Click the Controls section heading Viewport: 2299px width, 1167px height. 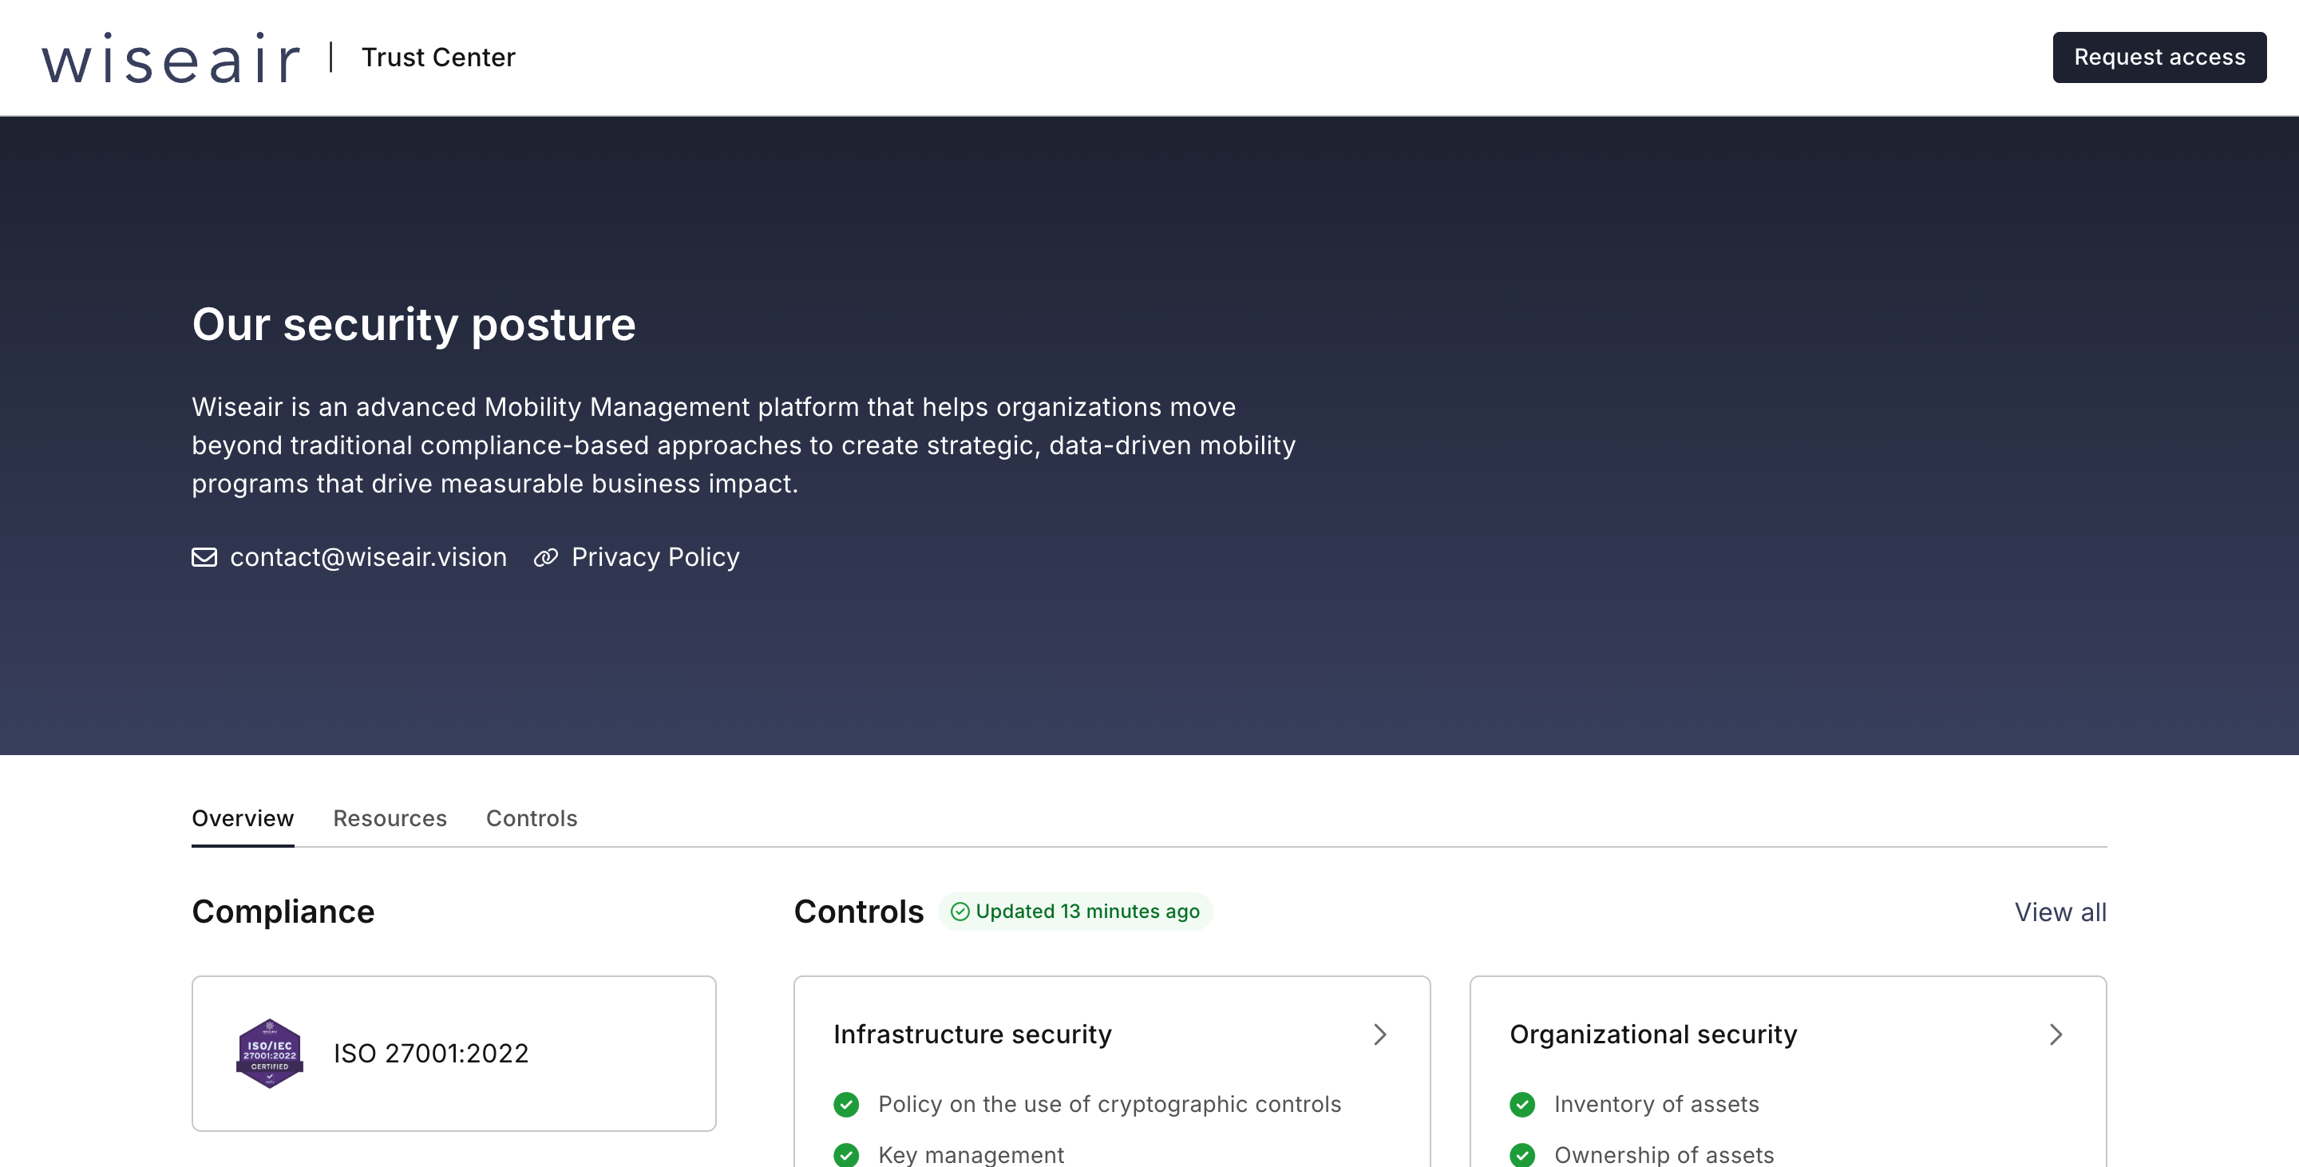(x=859, y=912)
